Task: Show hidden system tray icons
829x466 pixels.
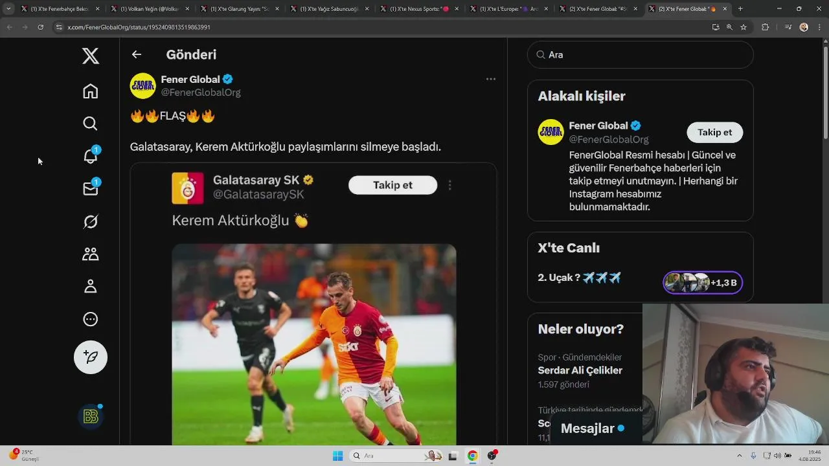Action: [x=740, y=456]
